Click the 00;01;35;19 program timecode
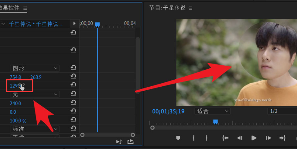 point(168,112)
